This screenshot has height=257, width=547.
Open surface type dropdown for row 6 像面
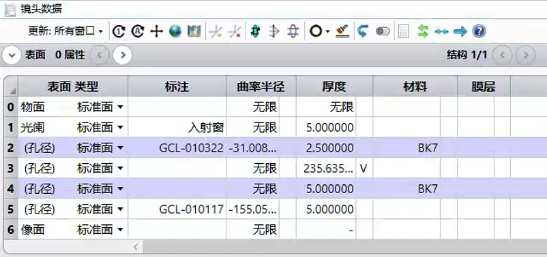click(x=120, y=230)
